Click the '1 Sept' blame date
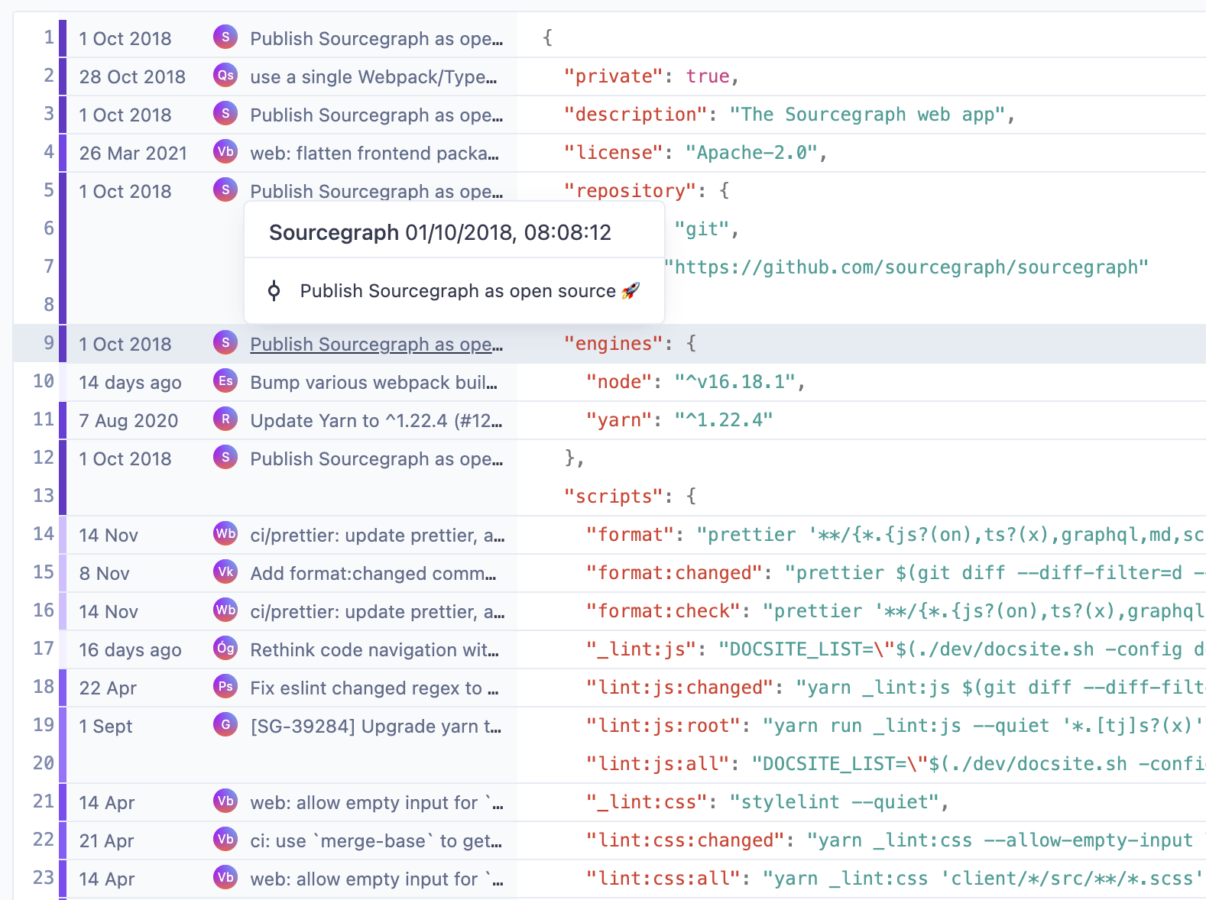The image size is (1206, 900). click(105, 726)
